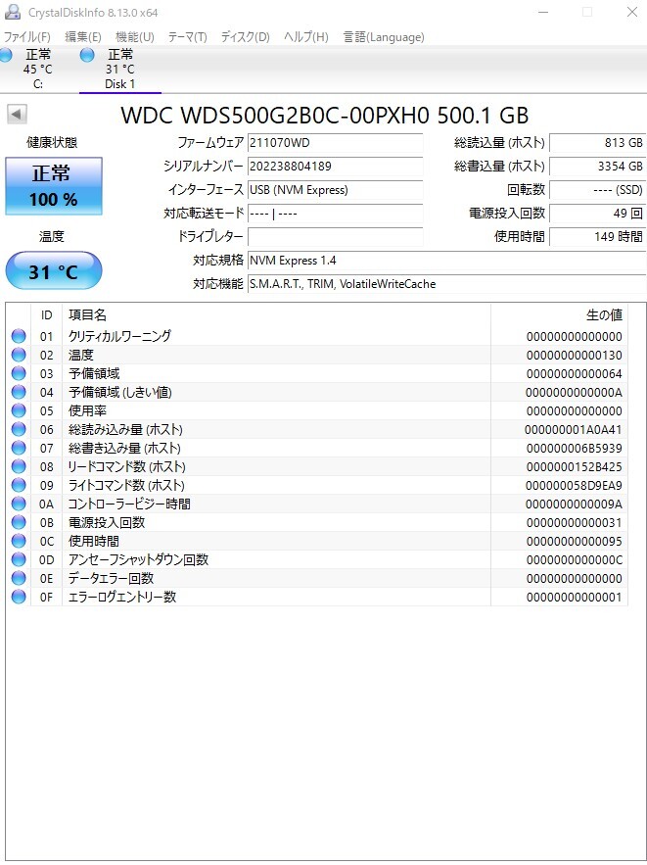Click the 回転数 value ---- (SSD)

click(x=598, y=190)
